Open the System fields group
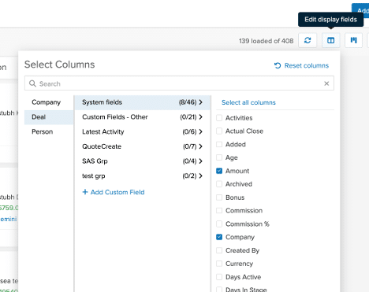This screenshot has width=369, height=292. (143, 102)
